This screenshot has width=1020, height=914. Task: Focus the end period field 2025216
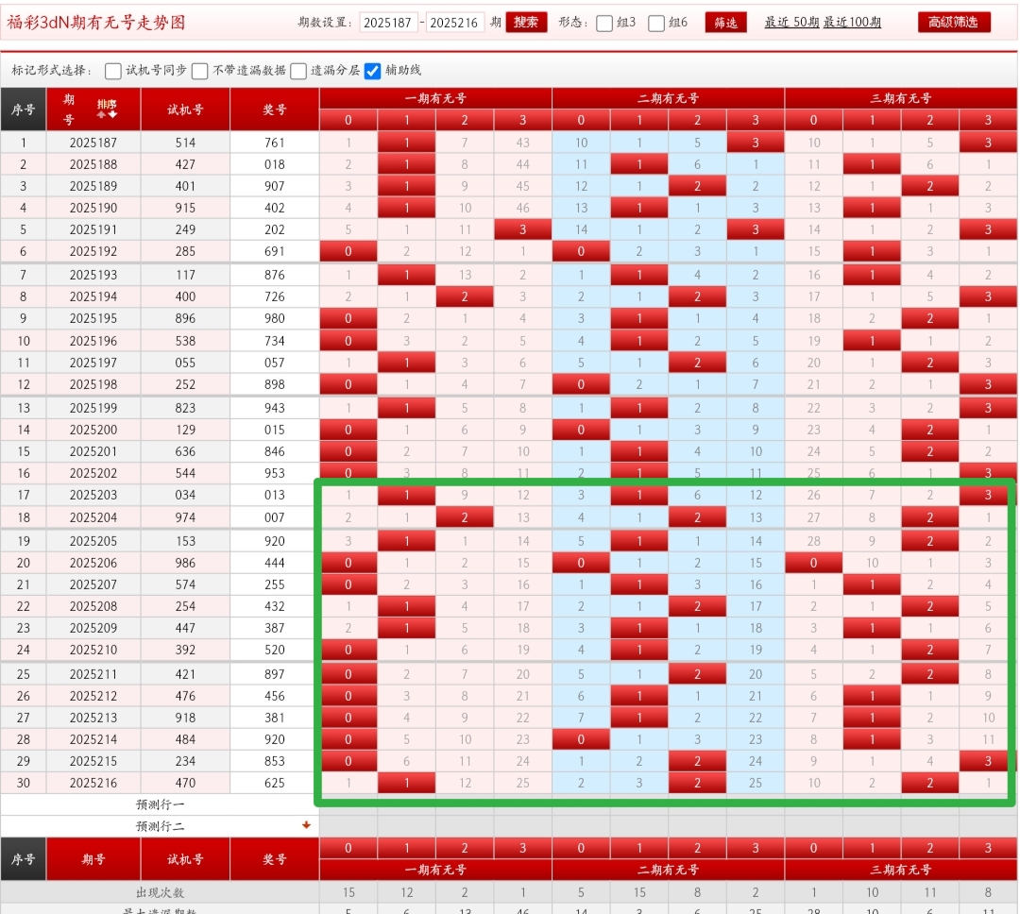tap(454, 23)
